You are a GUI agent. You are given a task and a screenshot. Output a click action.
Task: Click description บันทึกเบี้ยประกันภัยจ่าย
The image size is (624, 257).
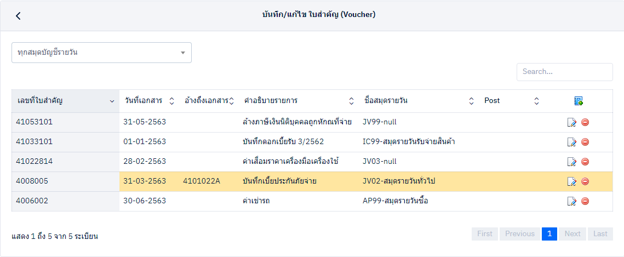click(x=279, y=181)
